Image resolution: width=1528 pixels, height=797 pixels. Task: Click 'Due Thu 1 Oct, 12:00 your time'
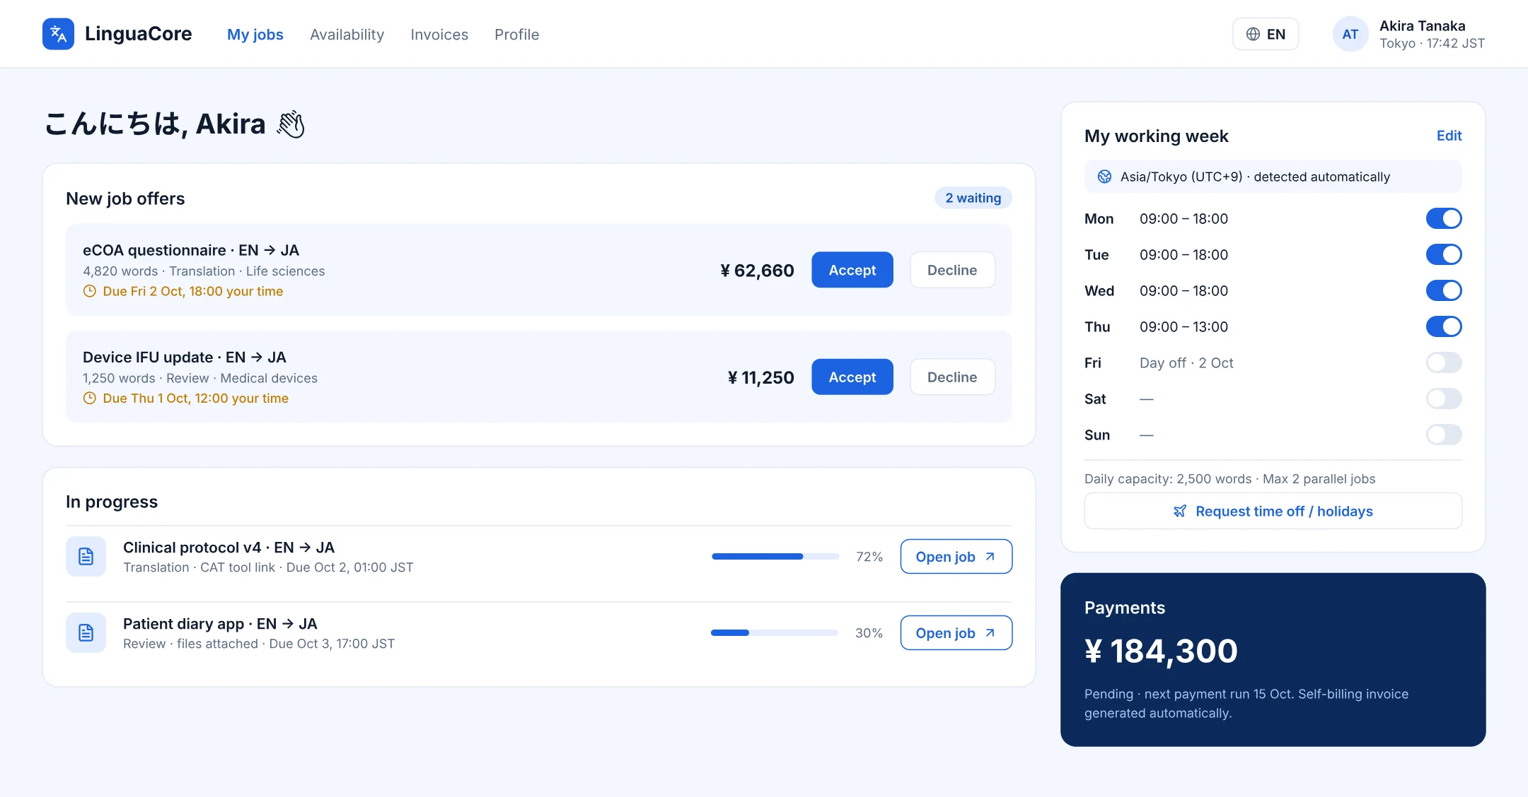point(196,398)
